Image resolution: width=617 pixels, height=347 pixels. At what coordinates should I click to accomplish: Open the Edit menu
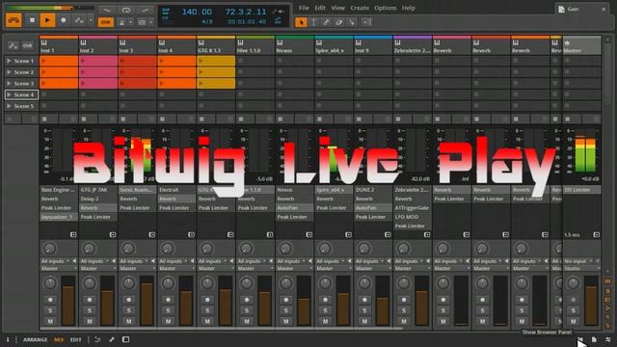320,8
